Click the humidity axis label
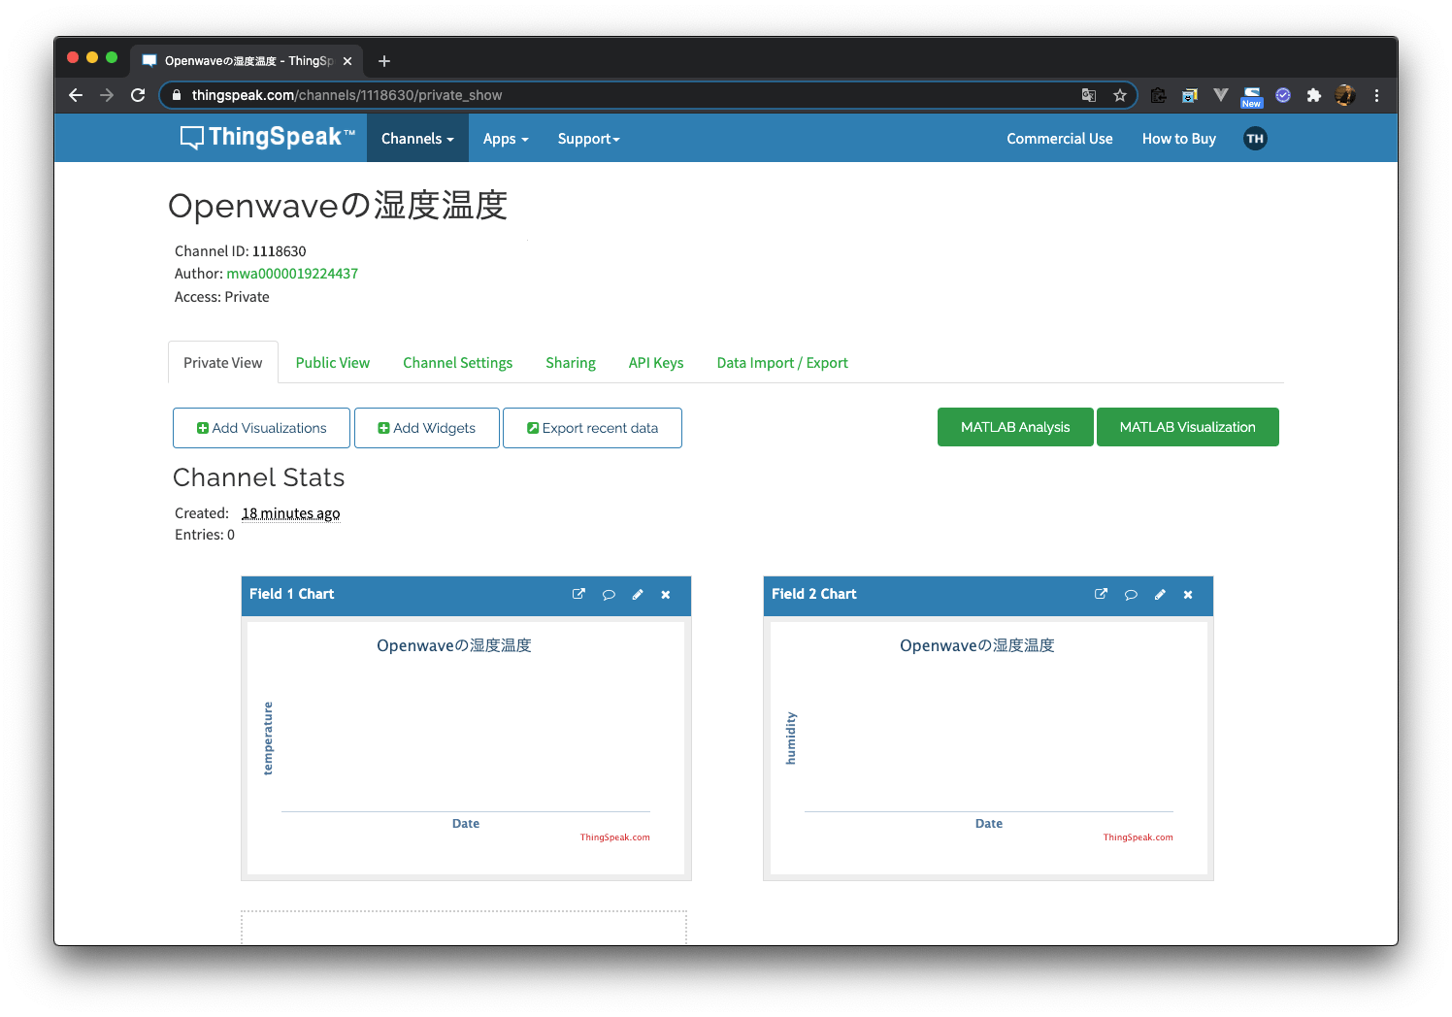1452x1017 pixels. point(791,738)
